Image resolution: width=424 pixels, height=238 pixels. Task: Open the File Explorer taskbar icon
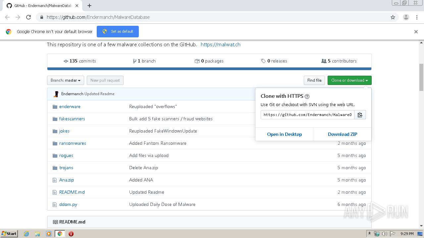click(x=37, y=234)
